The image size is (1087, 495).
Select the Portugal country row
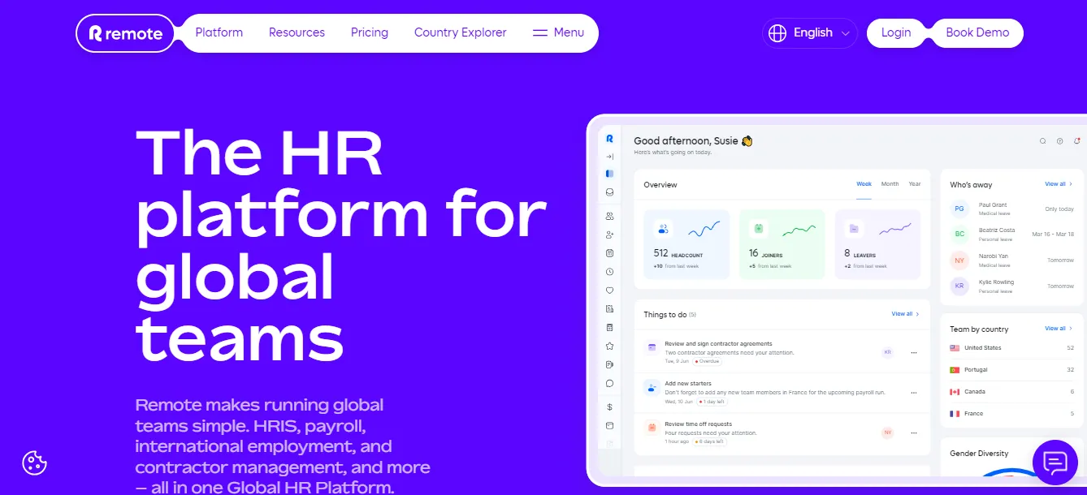coord(1012,370)
